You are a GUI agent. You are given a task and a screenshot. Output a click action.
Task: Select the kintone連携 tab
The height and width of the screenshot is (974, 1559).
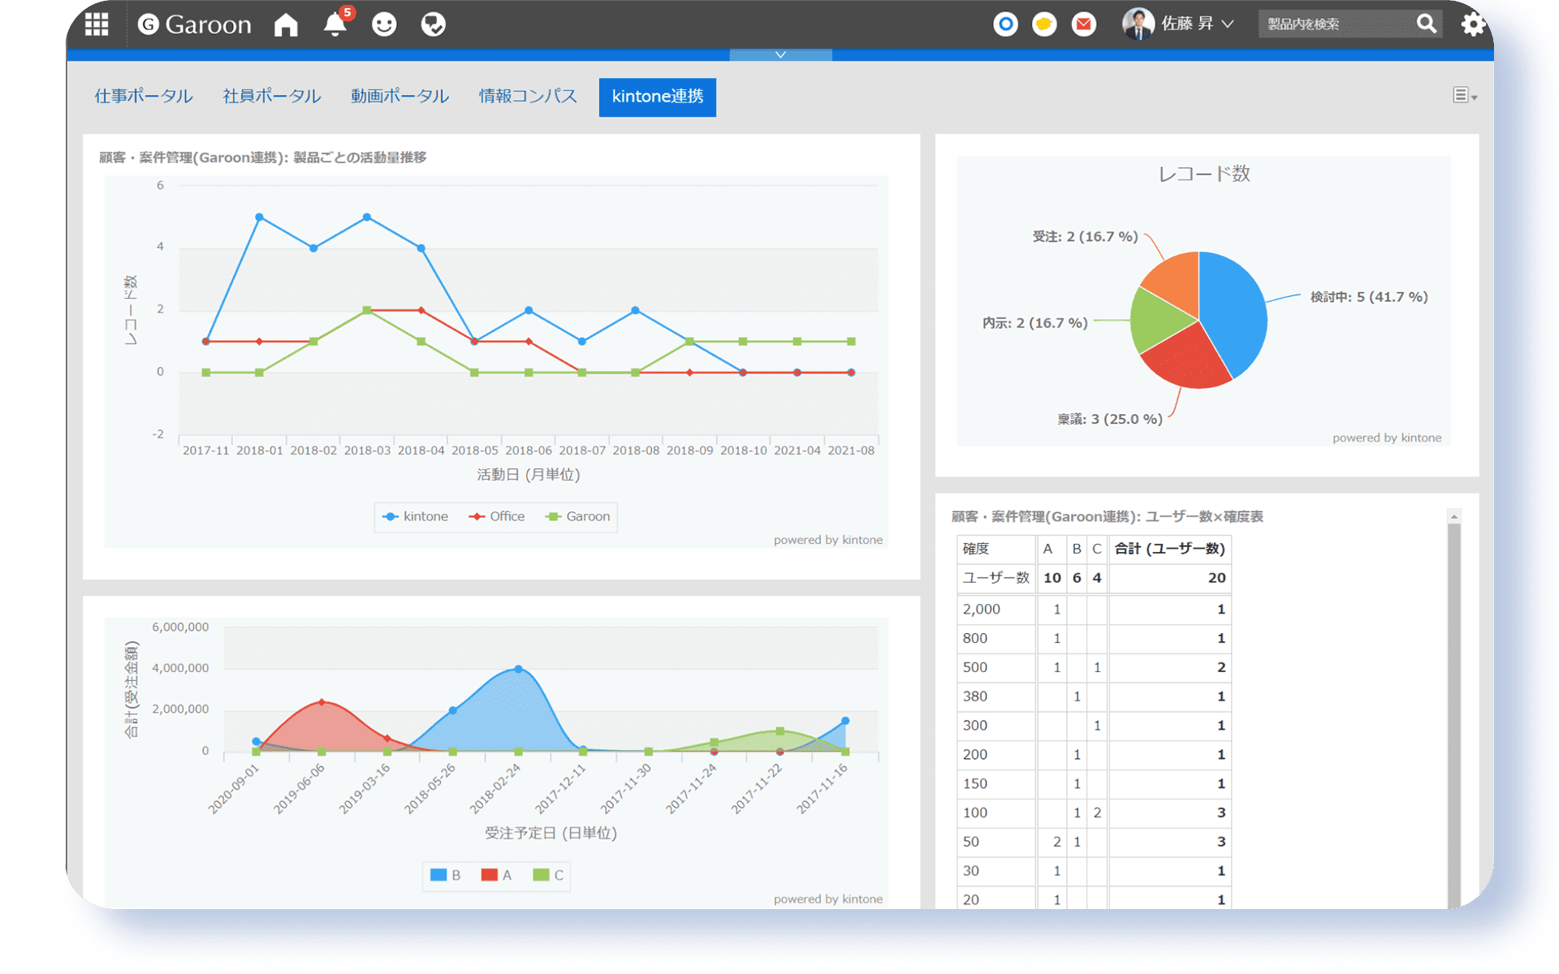(658, 97)
